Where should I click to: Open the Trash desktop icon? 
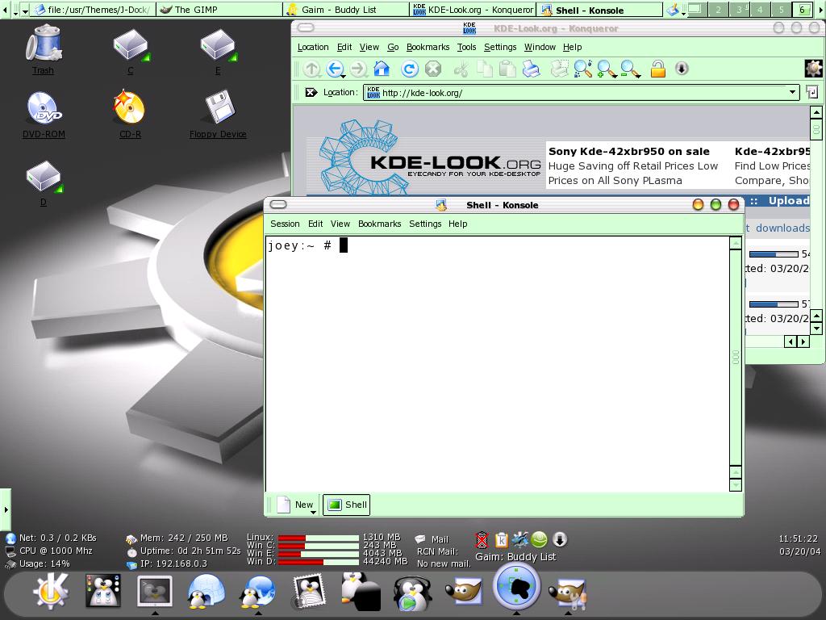click(44, 50)
